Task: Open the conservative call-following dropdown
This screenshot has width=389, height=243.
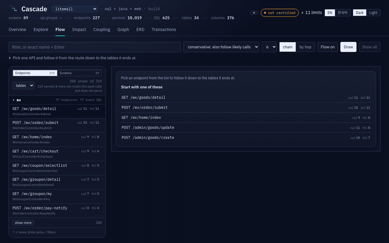Action: (221, 47)
